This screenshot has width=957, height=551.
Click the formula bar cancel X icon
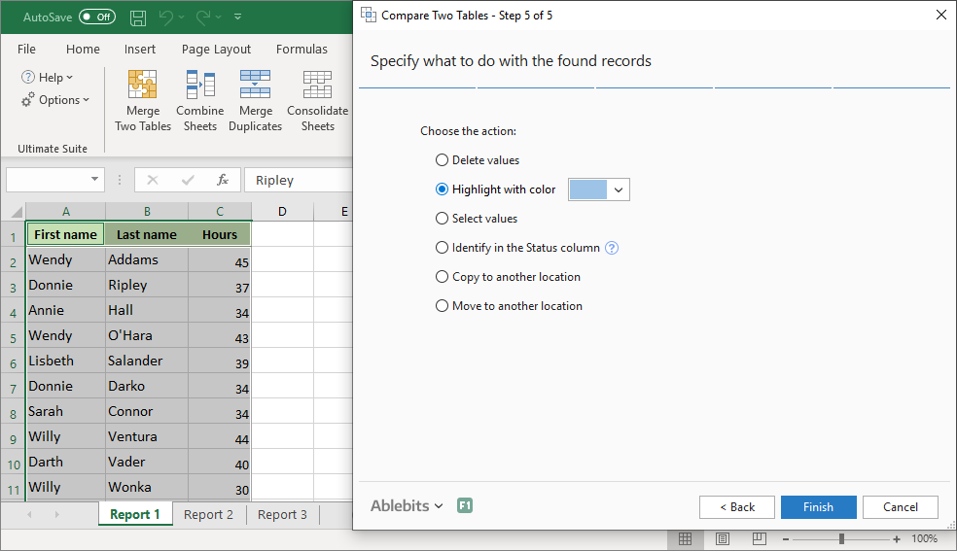[x=153, y=180]
